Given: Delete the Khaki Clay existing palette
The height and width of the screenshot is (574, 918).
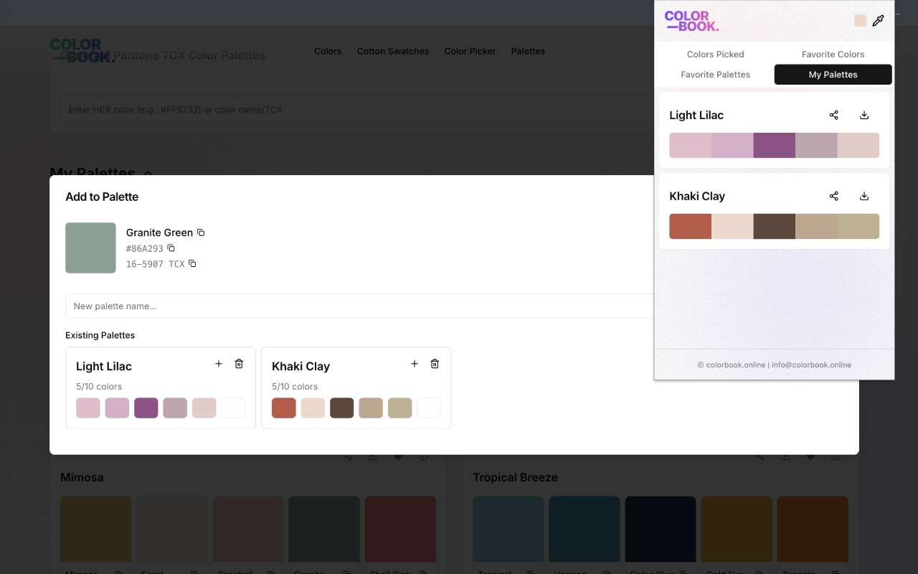Looking at the screenshot, I should pyautogui.click(x=435, y=364).
